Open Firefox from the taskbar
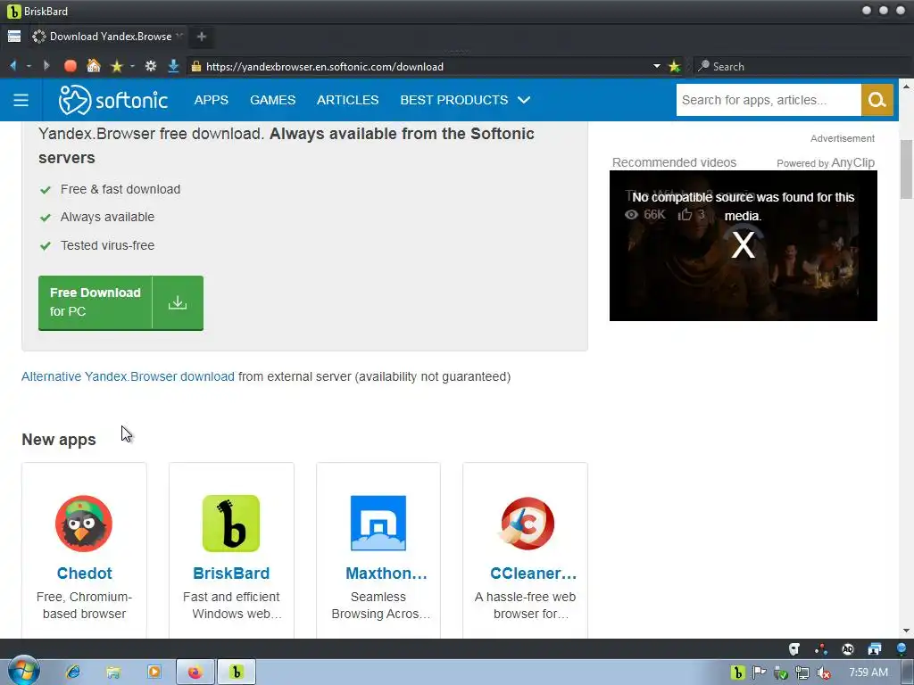The height and width of the screenshot is (685, 914). [x=195, y=673]
